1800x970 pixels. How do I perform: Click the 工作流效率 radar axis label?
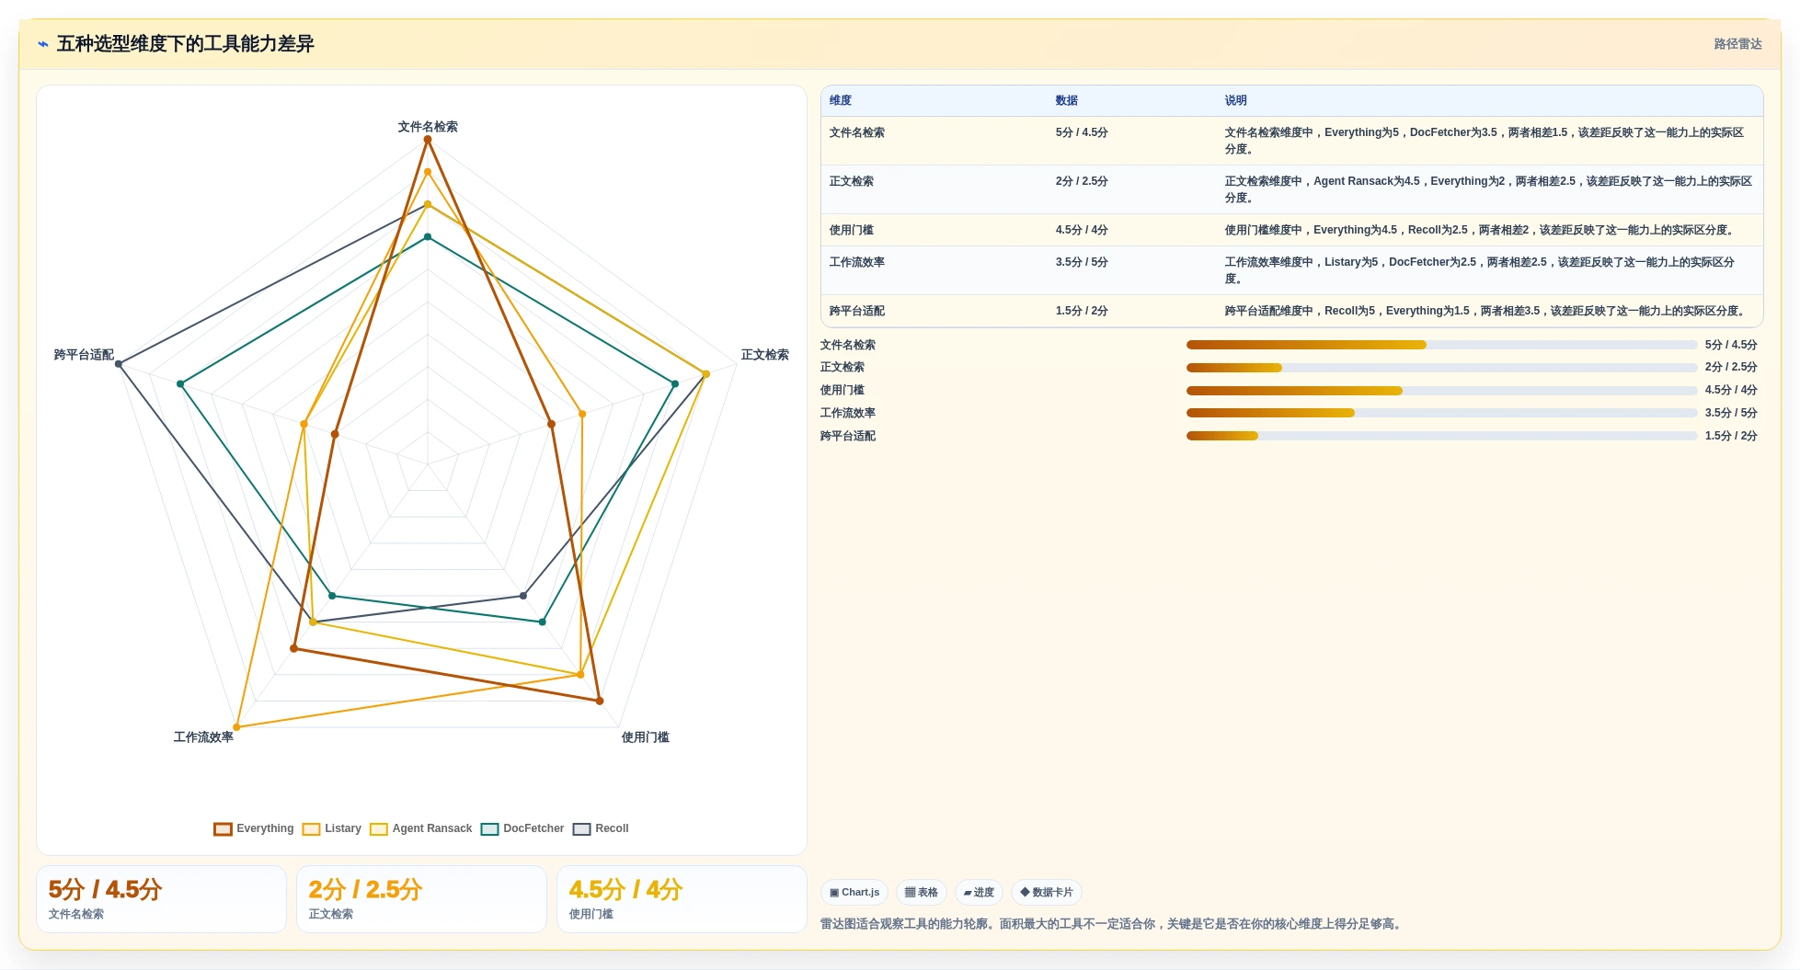coord(203,737)
